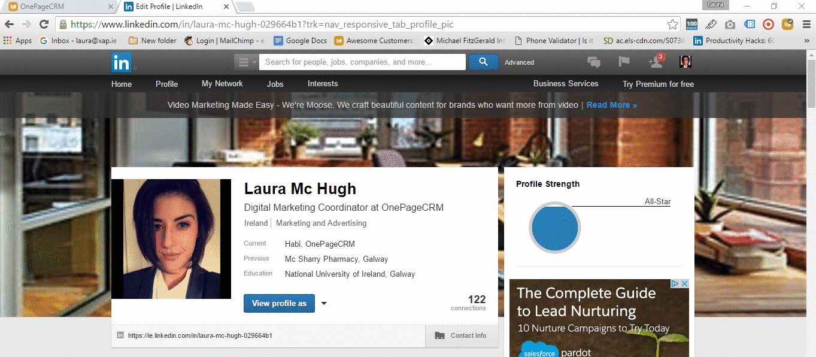The image size is (816, 357).
Task: Open the Michael FitzGerald bookmark
Action: click(x=465, y=41)
